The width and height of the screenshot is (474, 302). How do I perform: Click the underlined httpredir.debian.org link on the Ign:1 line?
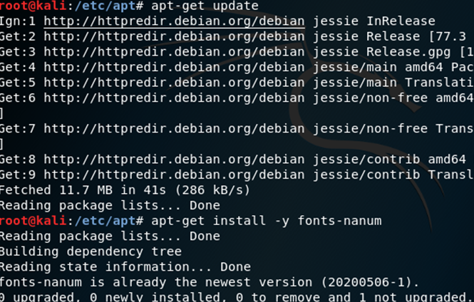click(174, 21)
